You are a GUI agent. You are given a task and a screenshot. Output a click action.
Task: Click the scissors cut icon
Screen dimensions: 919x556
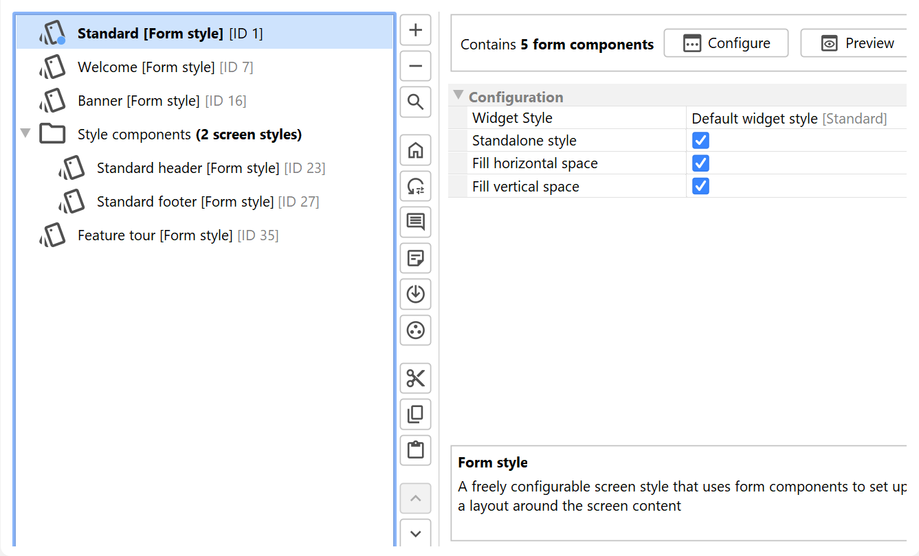click(x=415, y=378)
